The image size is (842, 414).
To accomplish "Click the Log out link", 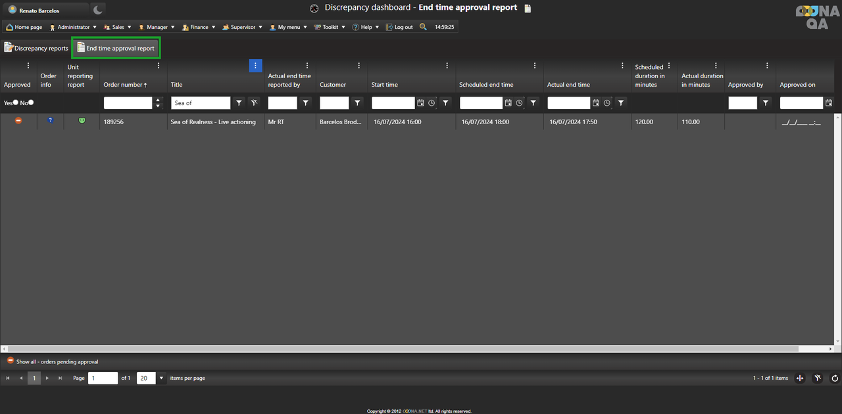I will 400,27.
